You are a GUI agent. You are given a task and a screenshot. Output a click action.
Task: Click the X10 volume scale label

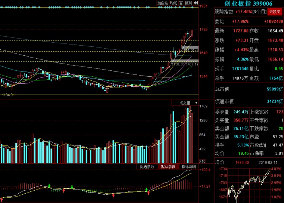pyautogui.click(x=202, y=162)
